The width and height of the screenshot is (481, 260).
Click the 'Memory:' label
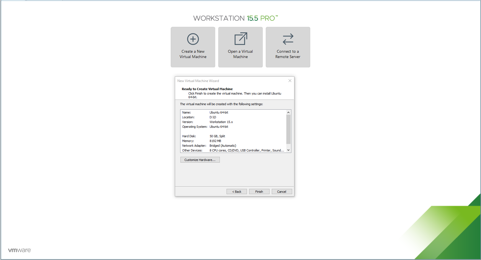[x=188, y=141]
